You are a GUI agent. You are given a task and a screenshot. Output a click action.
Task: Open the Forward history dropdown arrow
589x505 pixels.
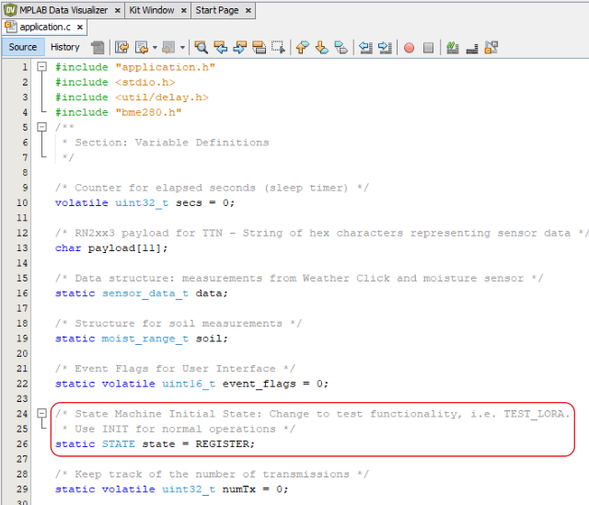(182, 48)
